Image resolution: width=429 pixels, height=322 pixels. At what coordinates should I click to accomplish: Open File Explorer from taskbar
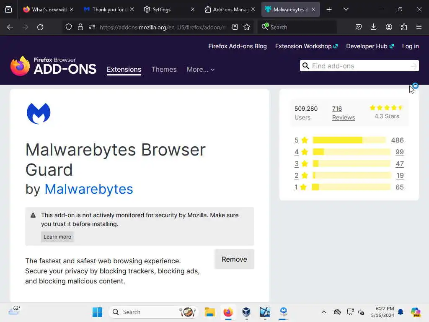pos(210,312)
